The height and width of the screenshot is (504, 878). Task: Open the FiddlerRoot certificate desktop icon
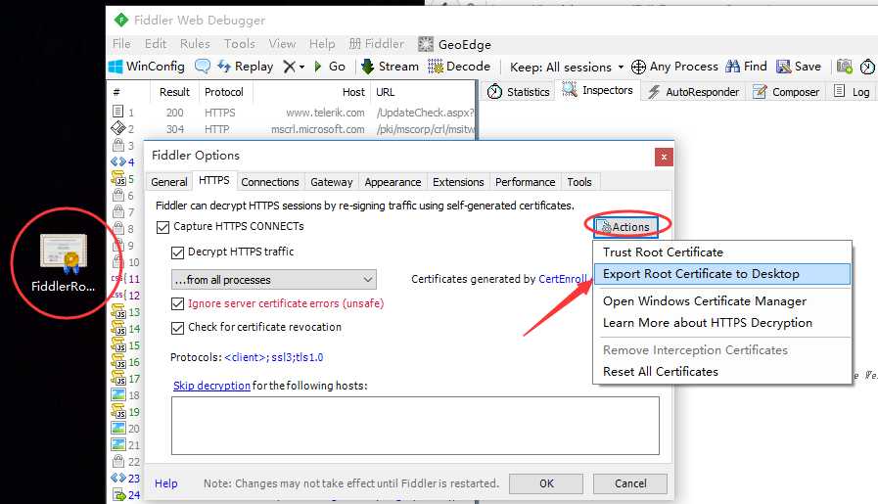pos(64,262)
